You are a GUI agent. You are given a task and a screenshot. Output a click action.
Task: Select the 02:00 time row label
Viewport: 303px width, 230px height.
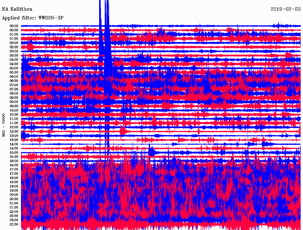tap(14, 43)
